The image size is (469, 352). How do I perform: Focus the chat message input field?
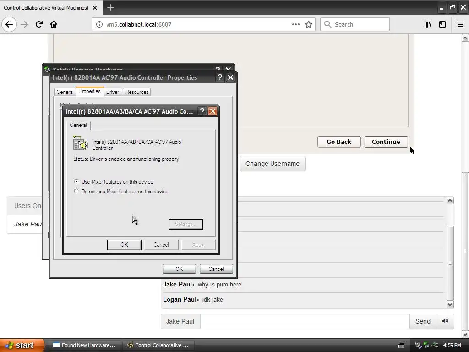coord(305,321)
